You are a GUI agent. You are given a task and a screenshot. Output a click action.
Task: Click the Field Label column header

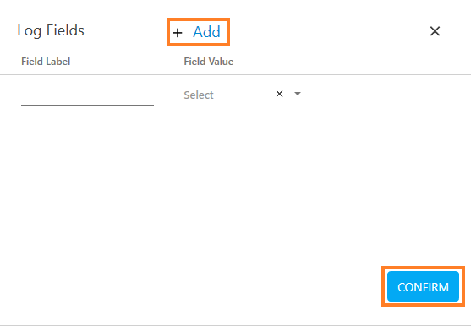46,62
